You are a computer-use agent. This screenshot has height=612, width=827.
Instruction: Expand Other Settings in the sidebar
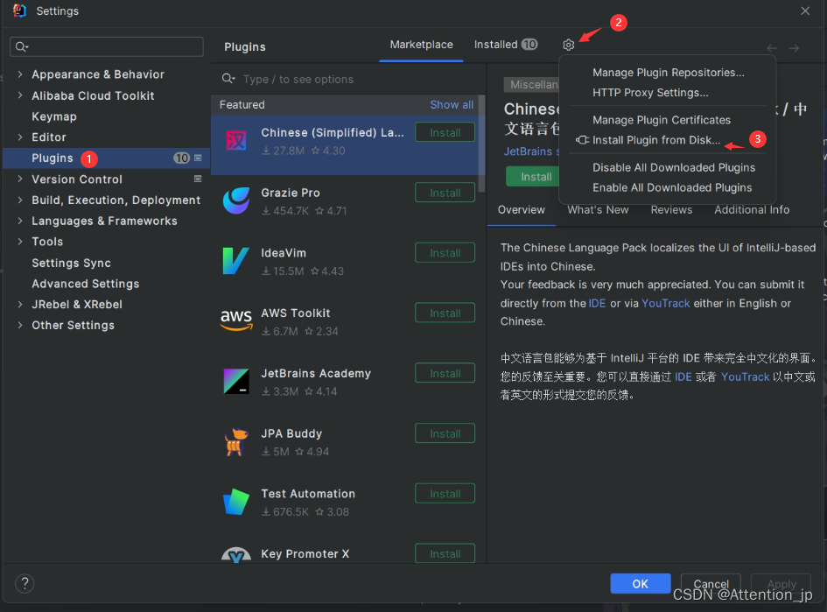19,325
